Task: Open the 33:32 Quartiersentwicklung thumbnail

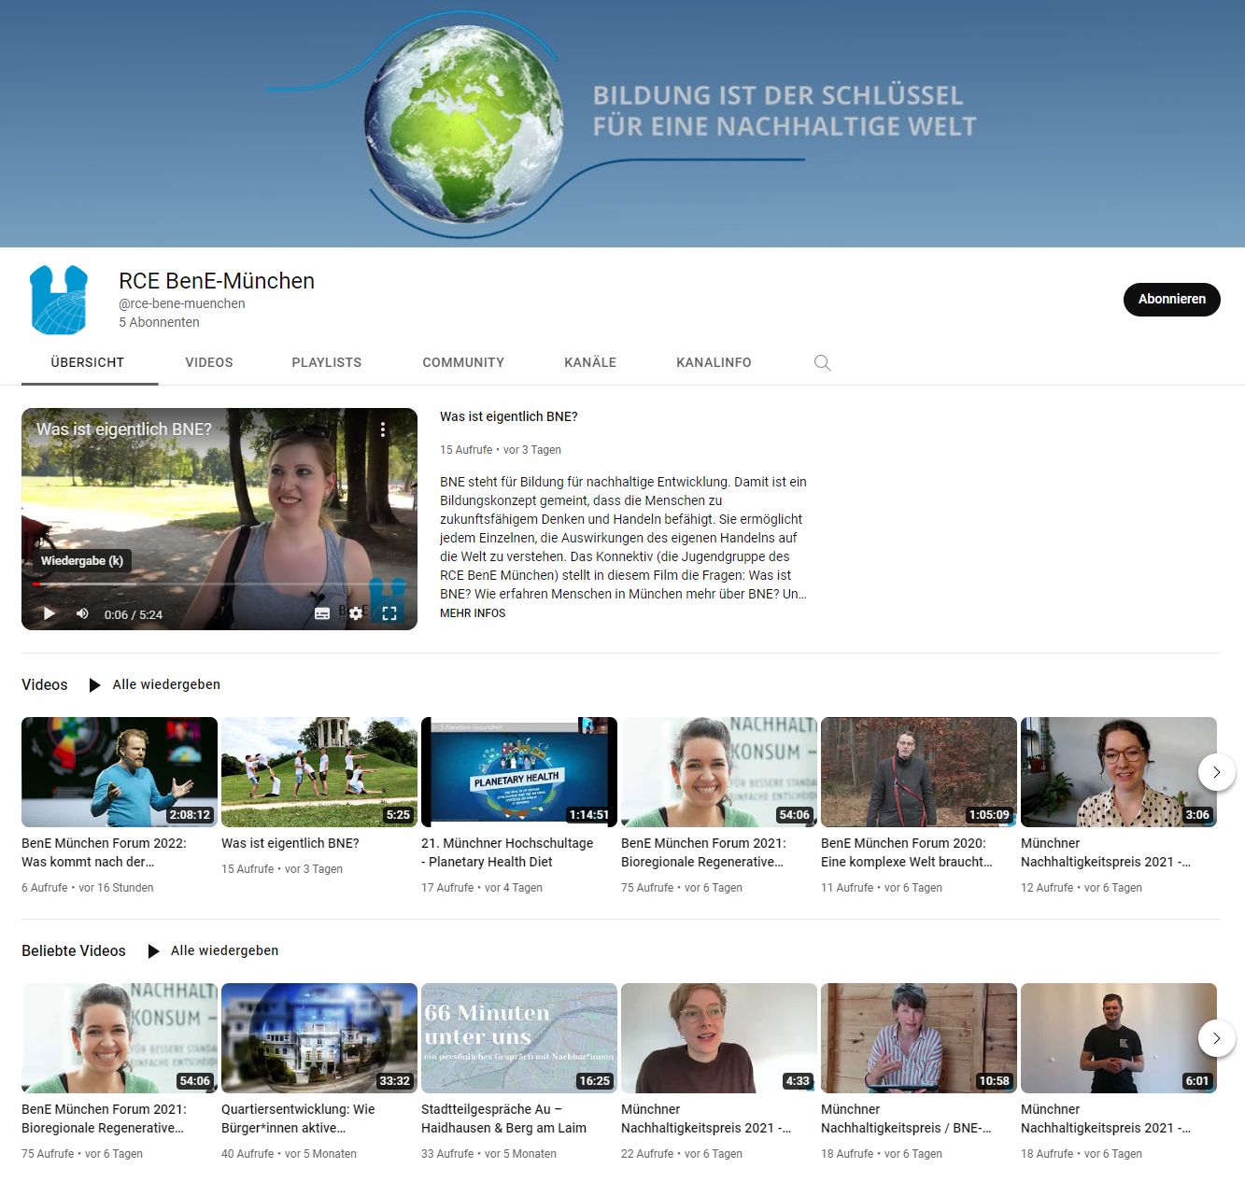Action: (319, 1038)
